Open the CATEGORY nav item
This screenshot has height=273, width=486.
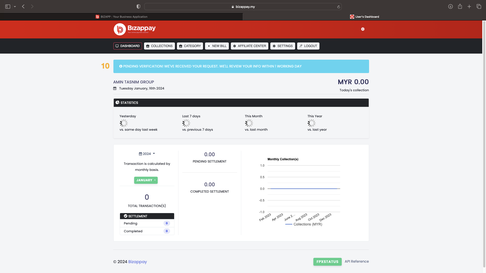(190, 46)
